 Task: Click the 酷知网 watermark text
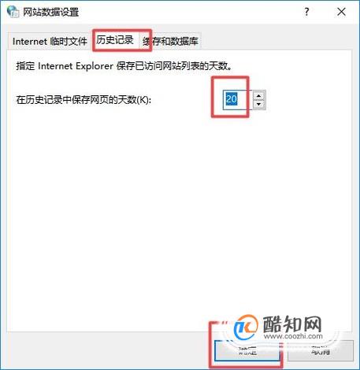[x=292, y=324]
